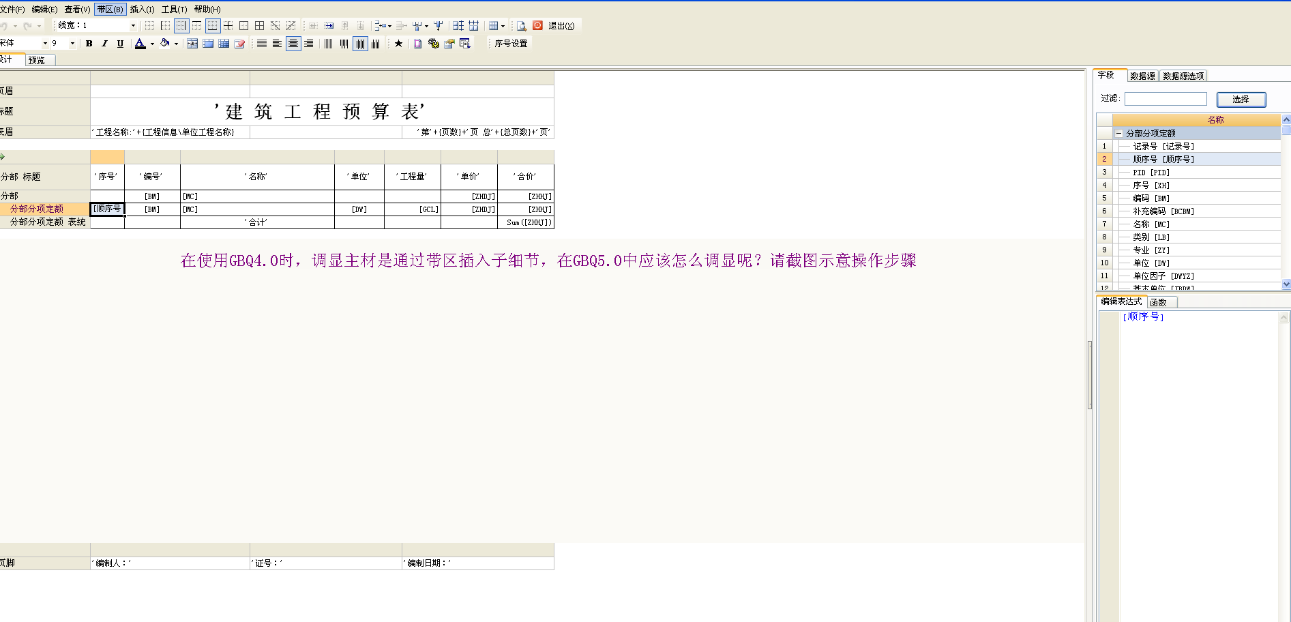Toggle center horizontal alignment

coord(293,44)
